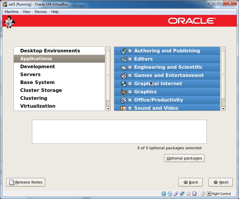Click the Sound and Video icon
Screen dimensions: 239x199
[x=124, y=108]
